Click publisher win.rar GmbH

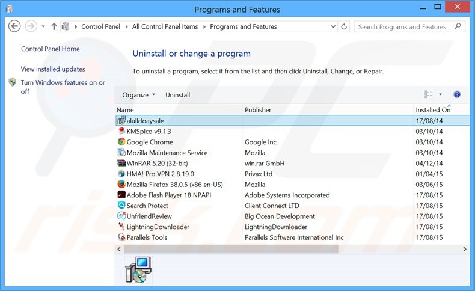pyautogui.click(x=265, y=163)
